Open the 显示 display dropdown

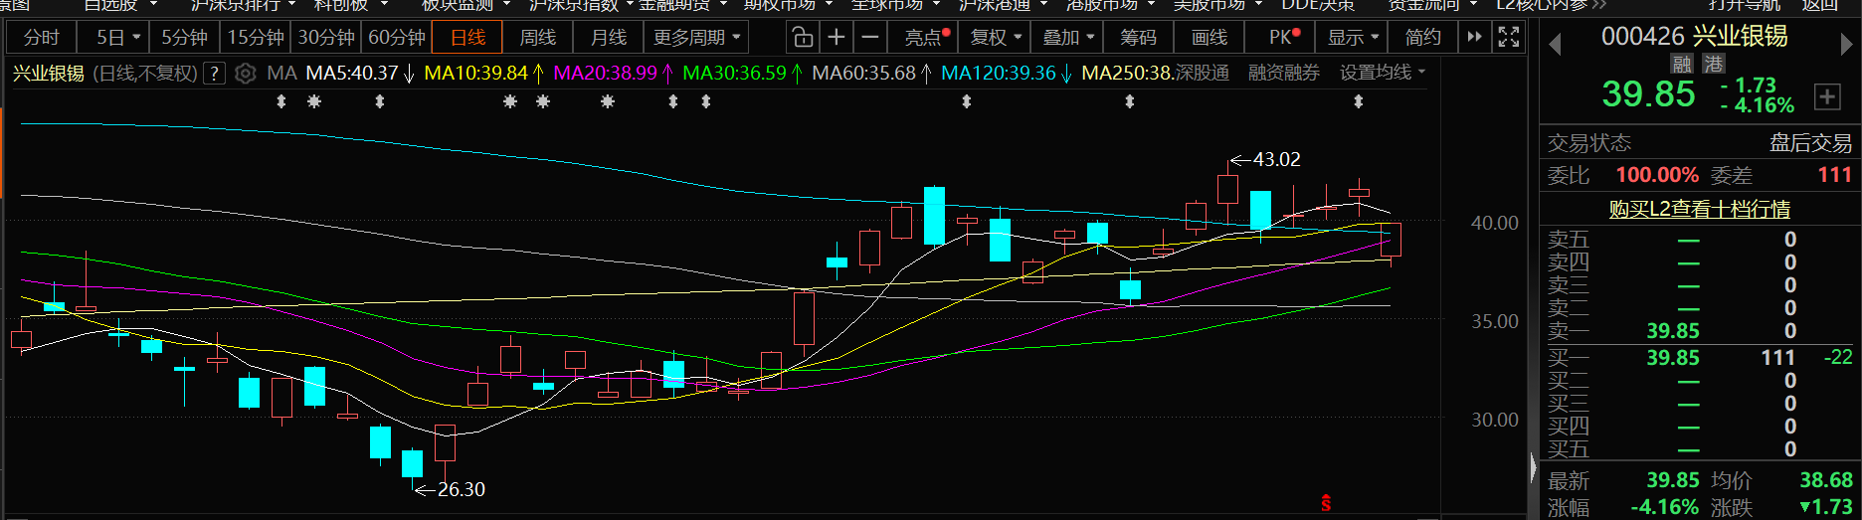[1353, 38]
